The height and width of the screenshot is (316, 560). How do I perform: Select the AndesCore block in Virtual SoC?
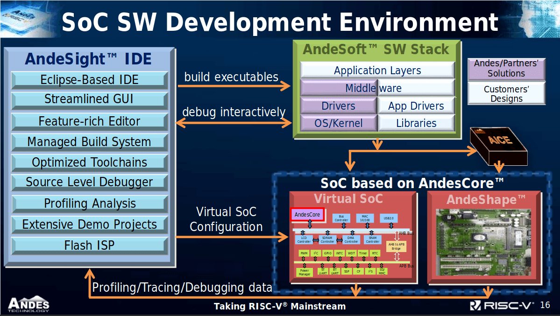(x=307, y=215)
